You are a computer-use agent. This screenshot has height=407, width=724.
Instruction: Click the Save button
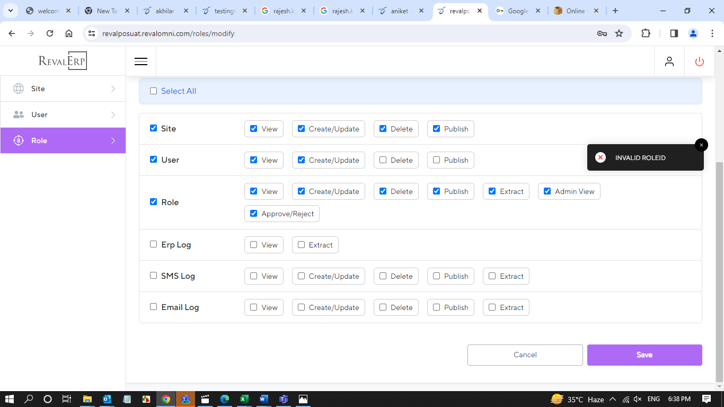(x=644, y=355)
